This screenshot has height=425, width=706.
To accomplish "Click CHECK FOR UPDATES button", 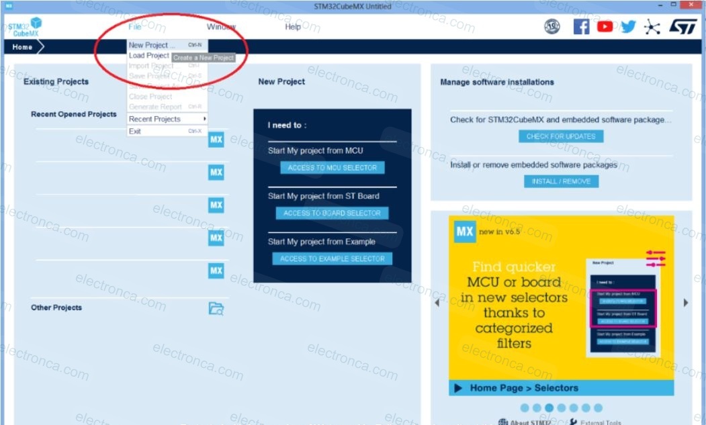I will 560,136.
